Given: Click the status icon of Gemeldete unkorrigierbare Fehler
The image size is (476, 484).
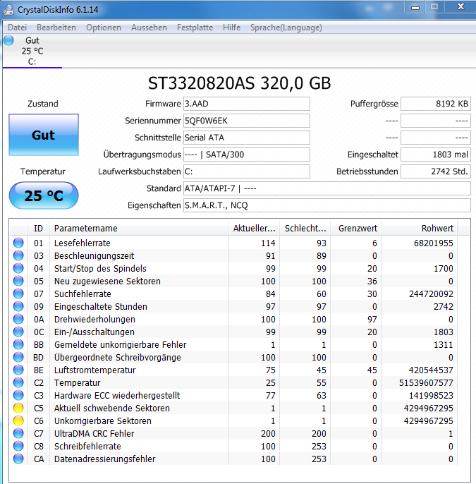Looking at the screenshot, I should pyautogui.click(x=18, y=344).
